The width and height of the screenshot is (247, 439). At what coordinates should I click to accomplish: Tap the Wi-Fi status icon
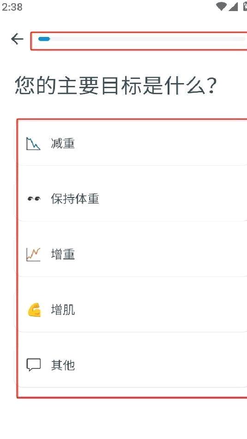click(221, 7)
